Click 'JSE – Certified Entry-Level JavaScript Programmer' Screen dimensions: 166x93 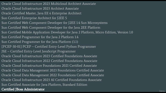[39, 51]
